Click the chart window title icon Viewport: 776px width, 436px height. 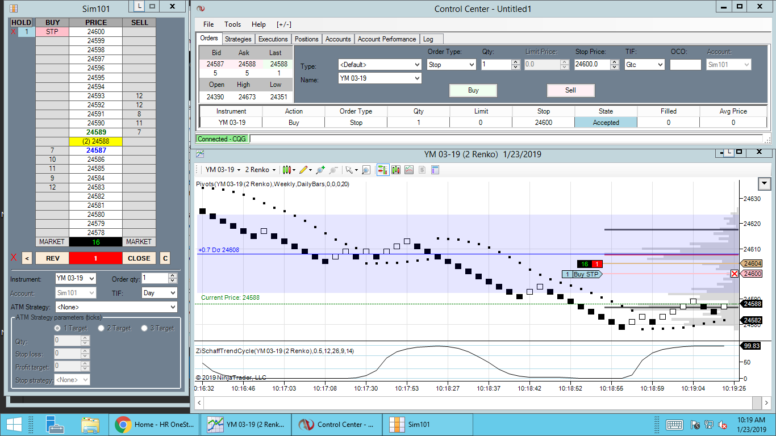point(200,154)
